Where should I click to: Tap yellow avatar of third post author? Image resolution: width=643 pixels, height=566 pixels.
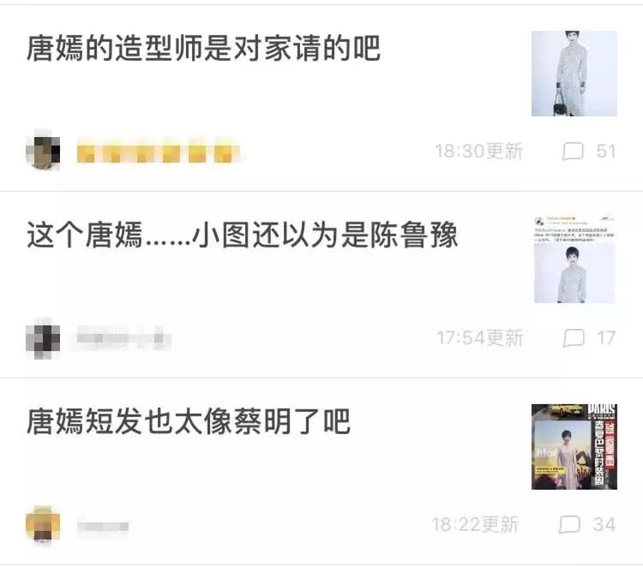[43, 525]
